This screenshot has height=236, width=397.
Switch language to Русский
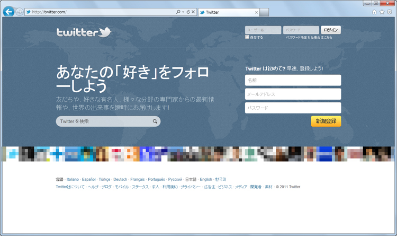pos(175,179)
